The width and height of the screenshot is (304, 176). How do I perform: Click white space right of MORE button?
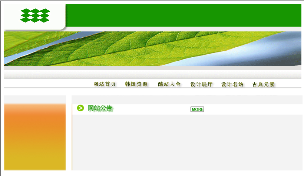point(252,109)
